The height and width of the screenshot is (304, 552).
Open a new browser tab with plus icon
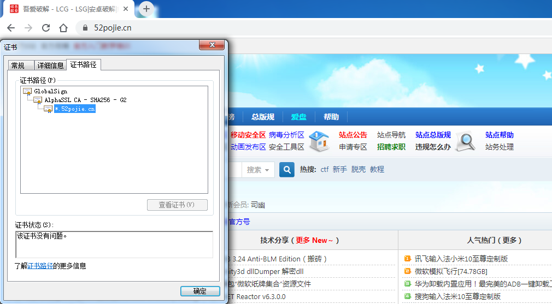point(146,9)
